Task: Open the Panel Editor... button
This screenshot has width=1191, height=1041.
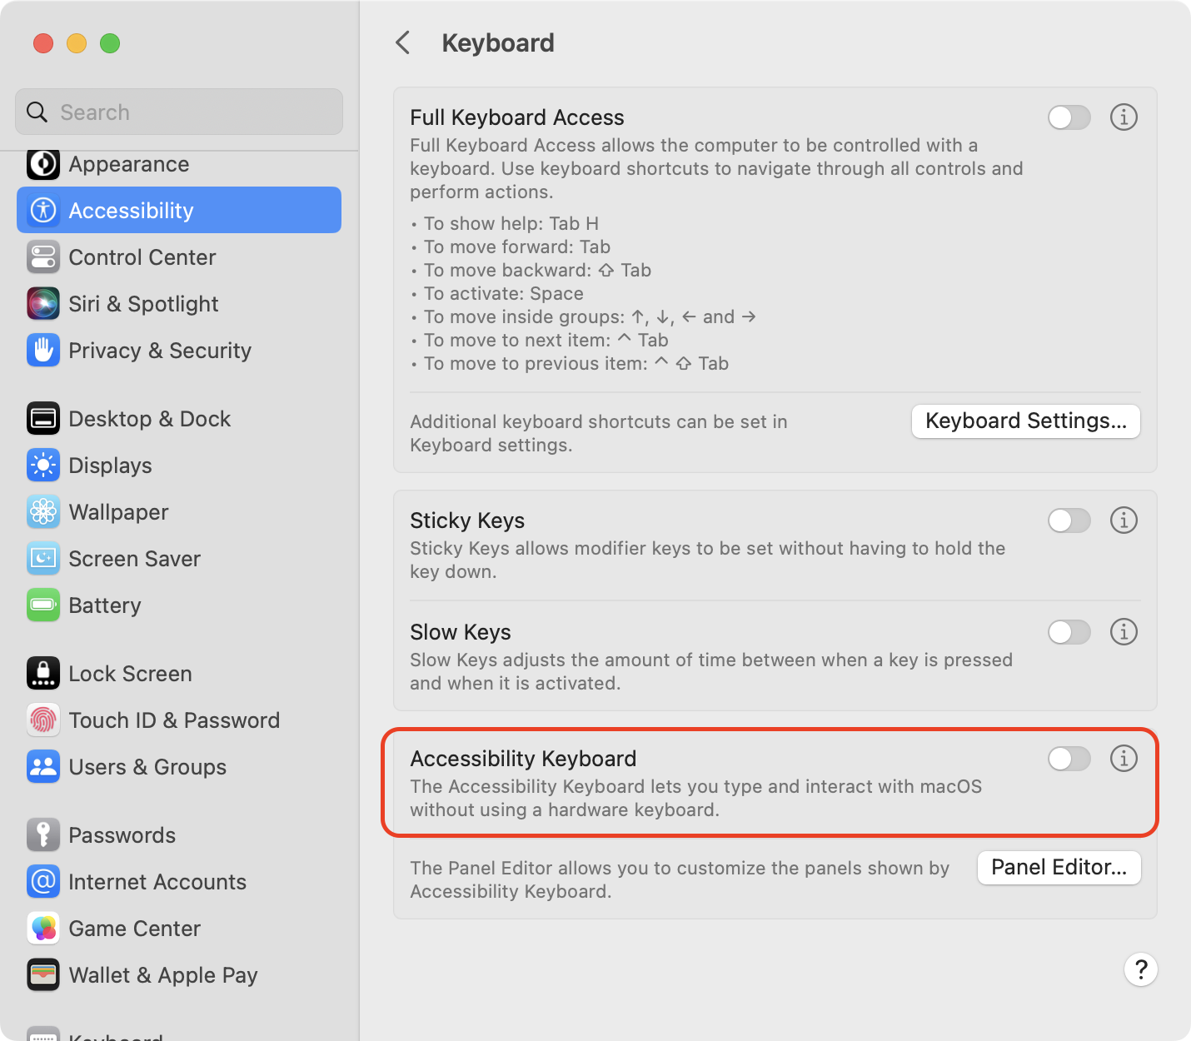Action: (x=1059, y=868)
